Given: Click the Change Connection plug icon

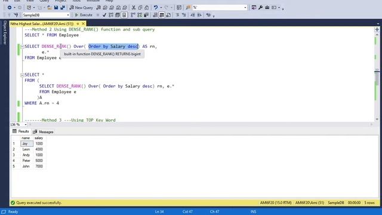Looking at the screenshot, I should pos(16,15).
